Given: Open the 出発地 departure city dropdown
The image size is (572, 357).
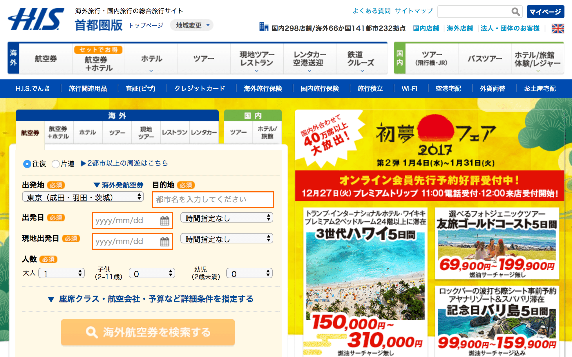Looking at the screenshot, I should tap(83, 196).
